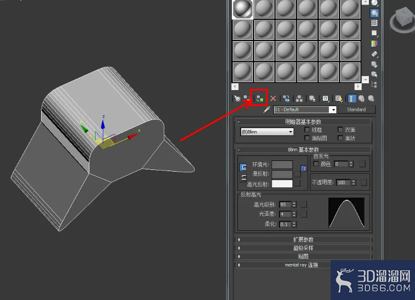Click the Make Preview film icon
Viewport: 415px width, 300px height.
375,54
